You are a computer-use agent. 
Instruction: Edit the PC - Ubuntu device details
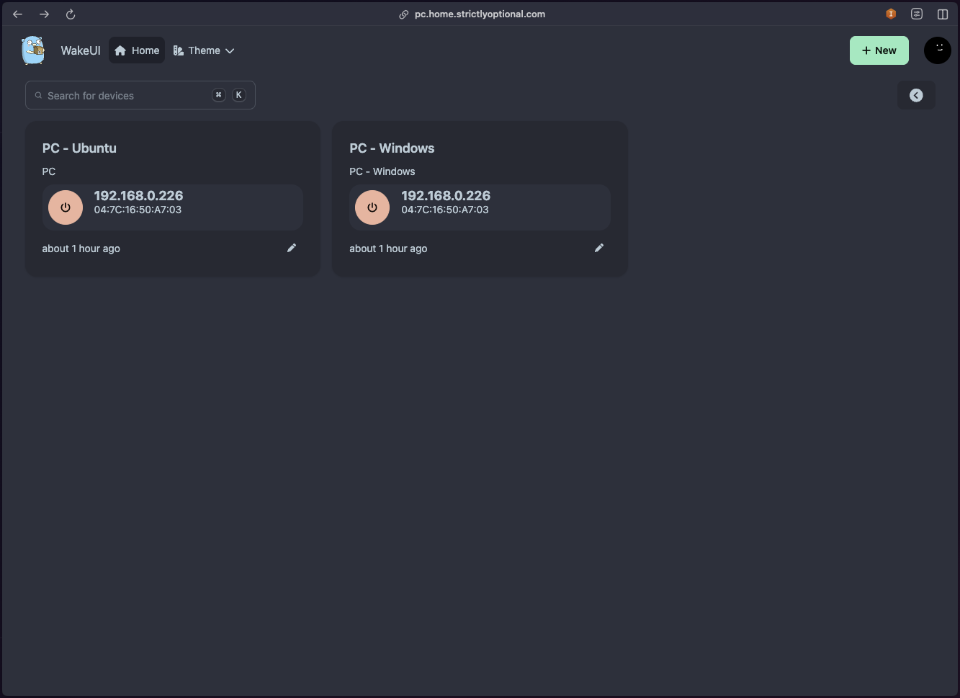[x=292, y=248]
